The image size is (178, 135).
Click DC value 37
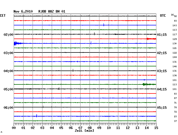(175, 121)
